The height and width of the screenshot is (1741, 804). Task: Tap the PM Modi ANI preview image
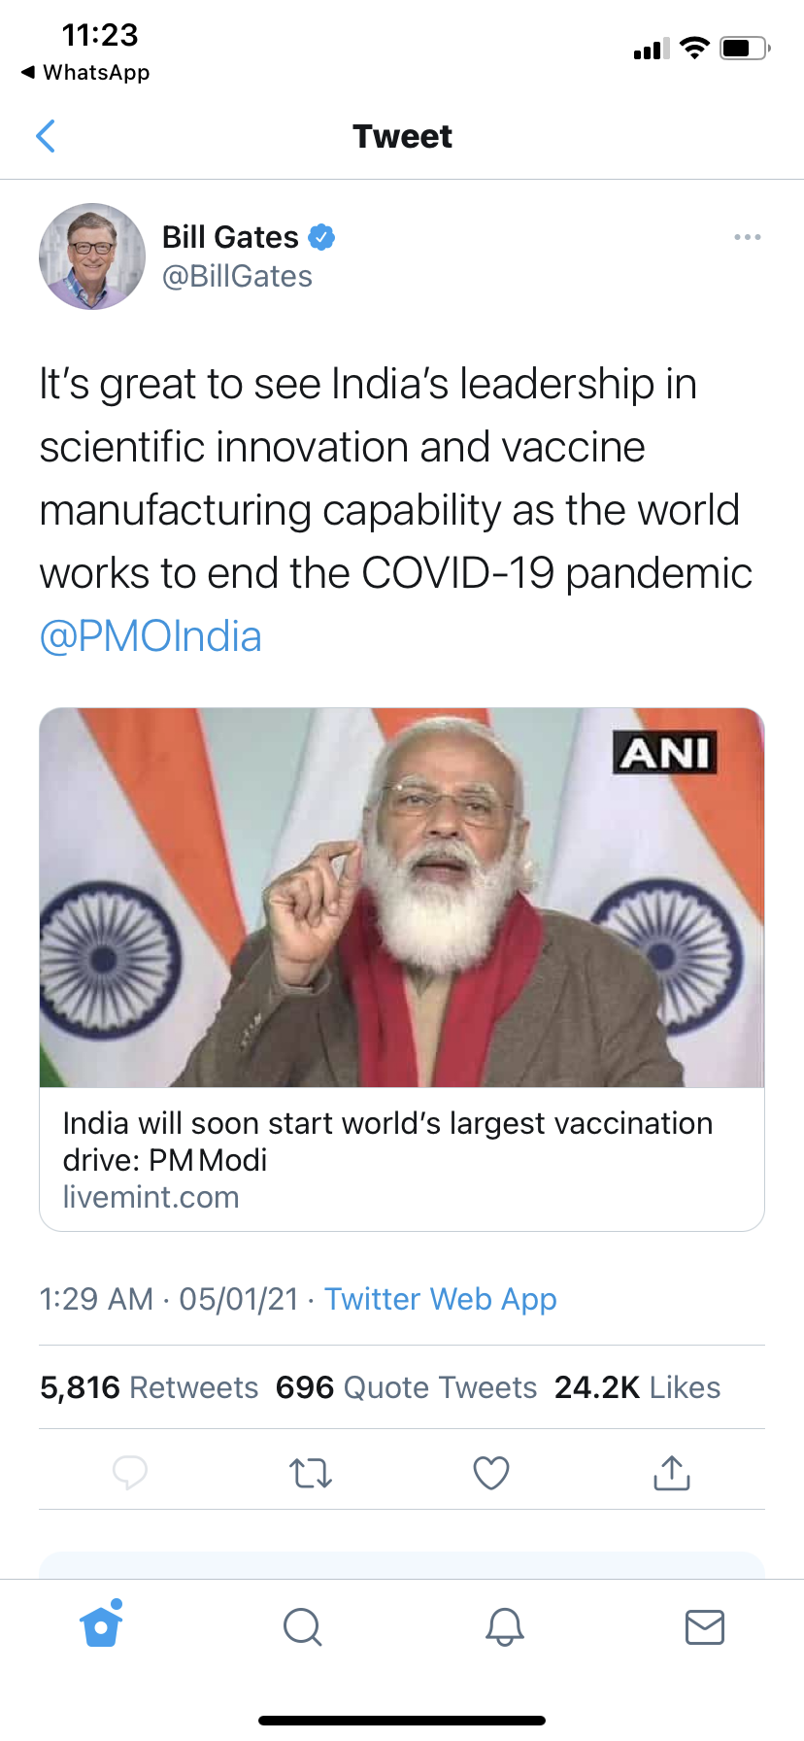pos(402,898)
